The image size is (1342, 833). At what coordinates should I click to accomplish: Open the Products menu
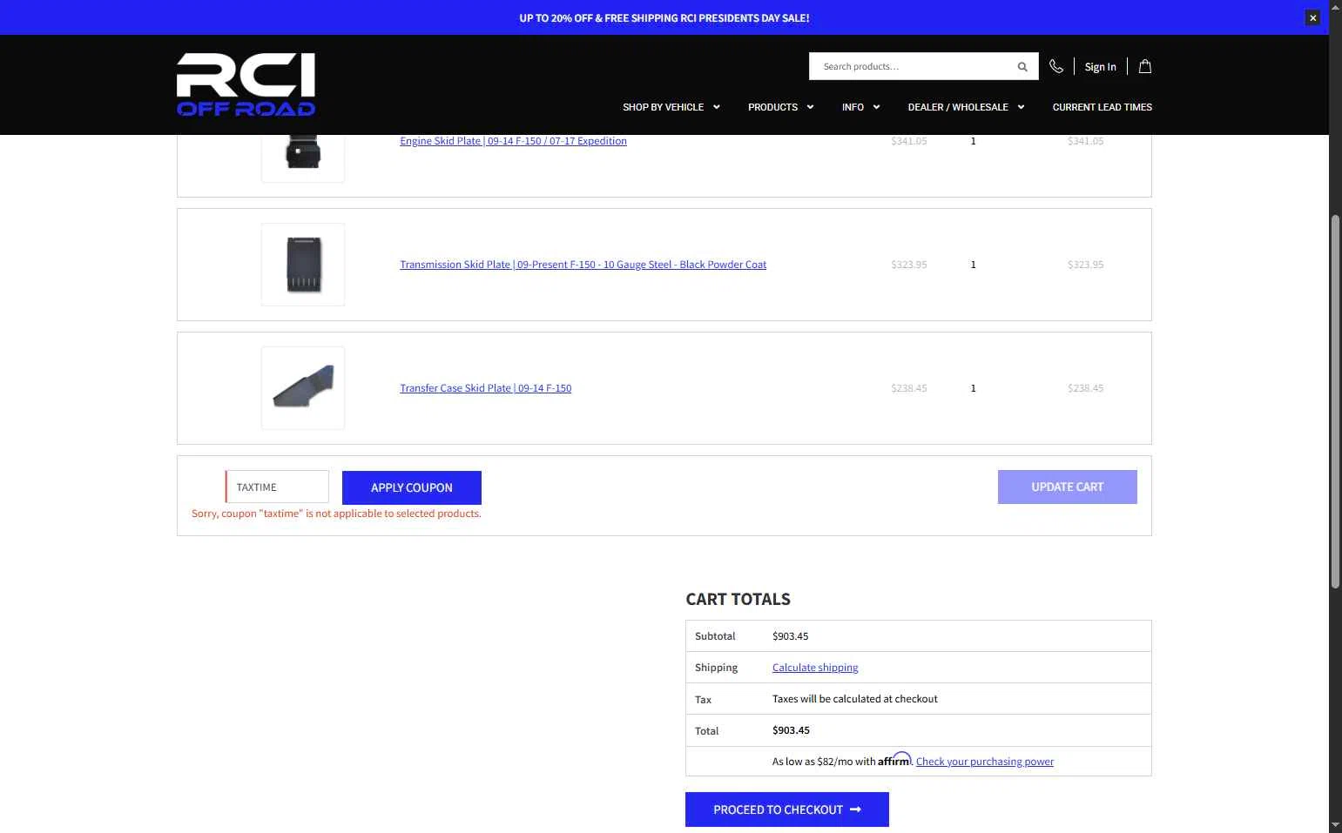[x=772, y=107]
